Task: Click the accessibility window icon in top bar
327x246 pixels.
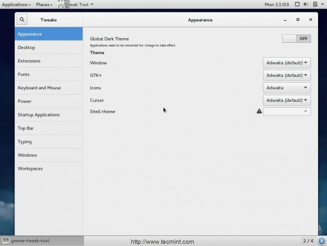Action: tap(297, 4)
